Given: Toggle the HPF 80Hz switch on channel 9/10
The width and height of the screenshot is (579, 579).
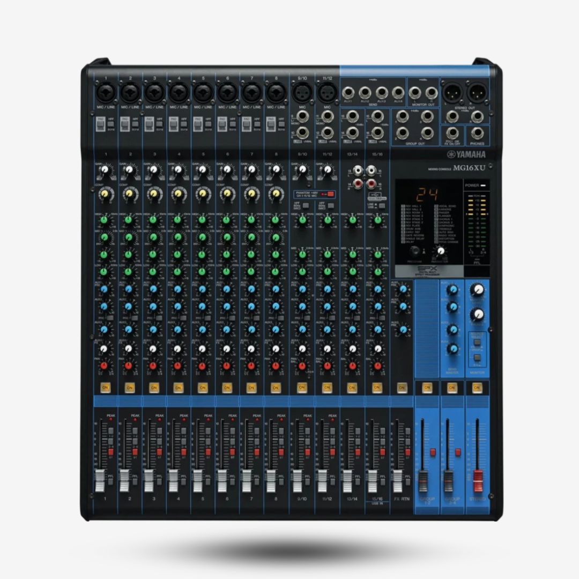Looking at the screenshot, I should click(x=306, y=206).
